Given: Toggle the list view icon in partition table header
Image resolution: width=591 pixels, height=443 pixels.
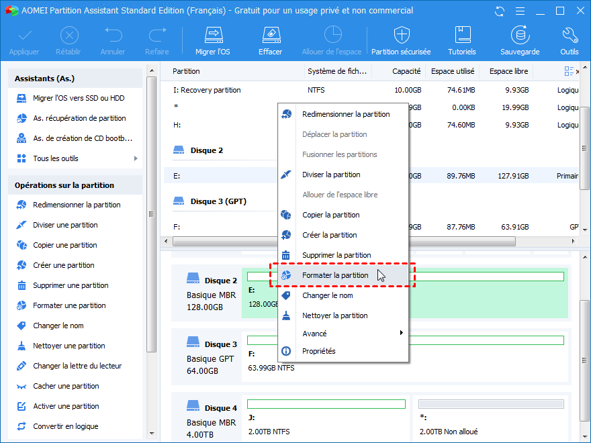Looking at the screenshot, I should (569, 71).
